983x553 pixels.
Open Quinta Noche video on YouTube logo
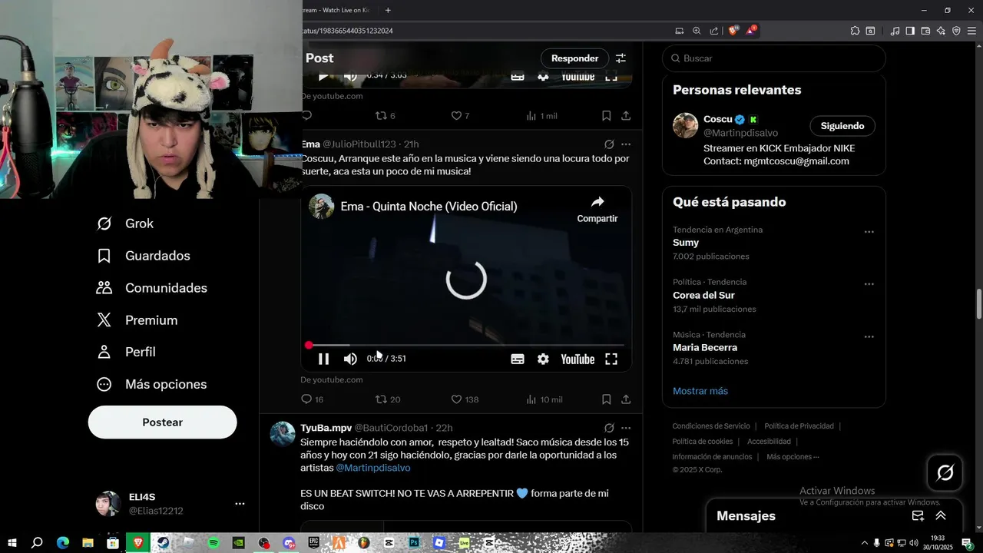pos(578,359)
